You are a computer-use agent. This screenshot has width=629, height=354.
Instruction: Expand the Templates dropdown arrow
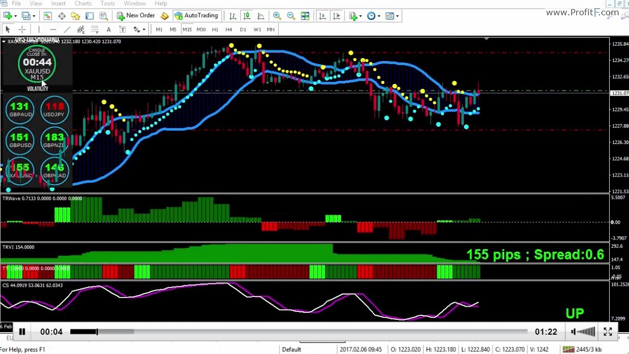point(397,16)
